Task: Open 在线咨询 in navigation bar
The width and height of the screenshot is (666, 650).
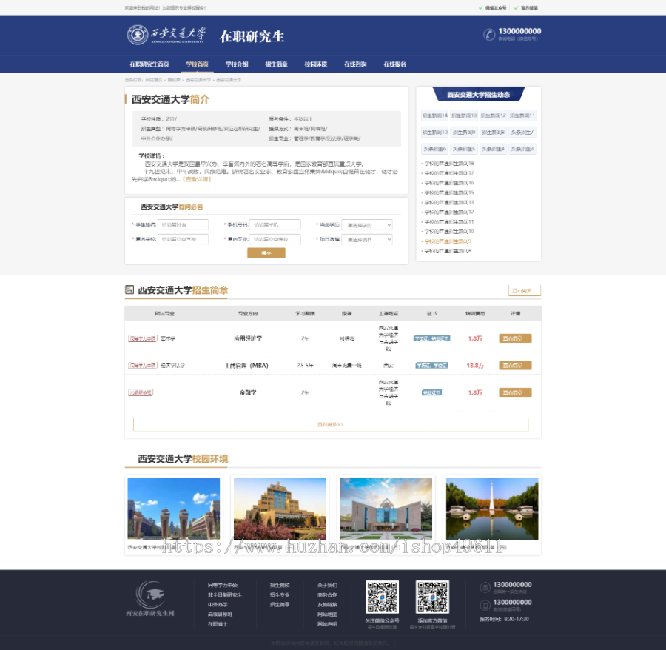Action: coord(355,64)
